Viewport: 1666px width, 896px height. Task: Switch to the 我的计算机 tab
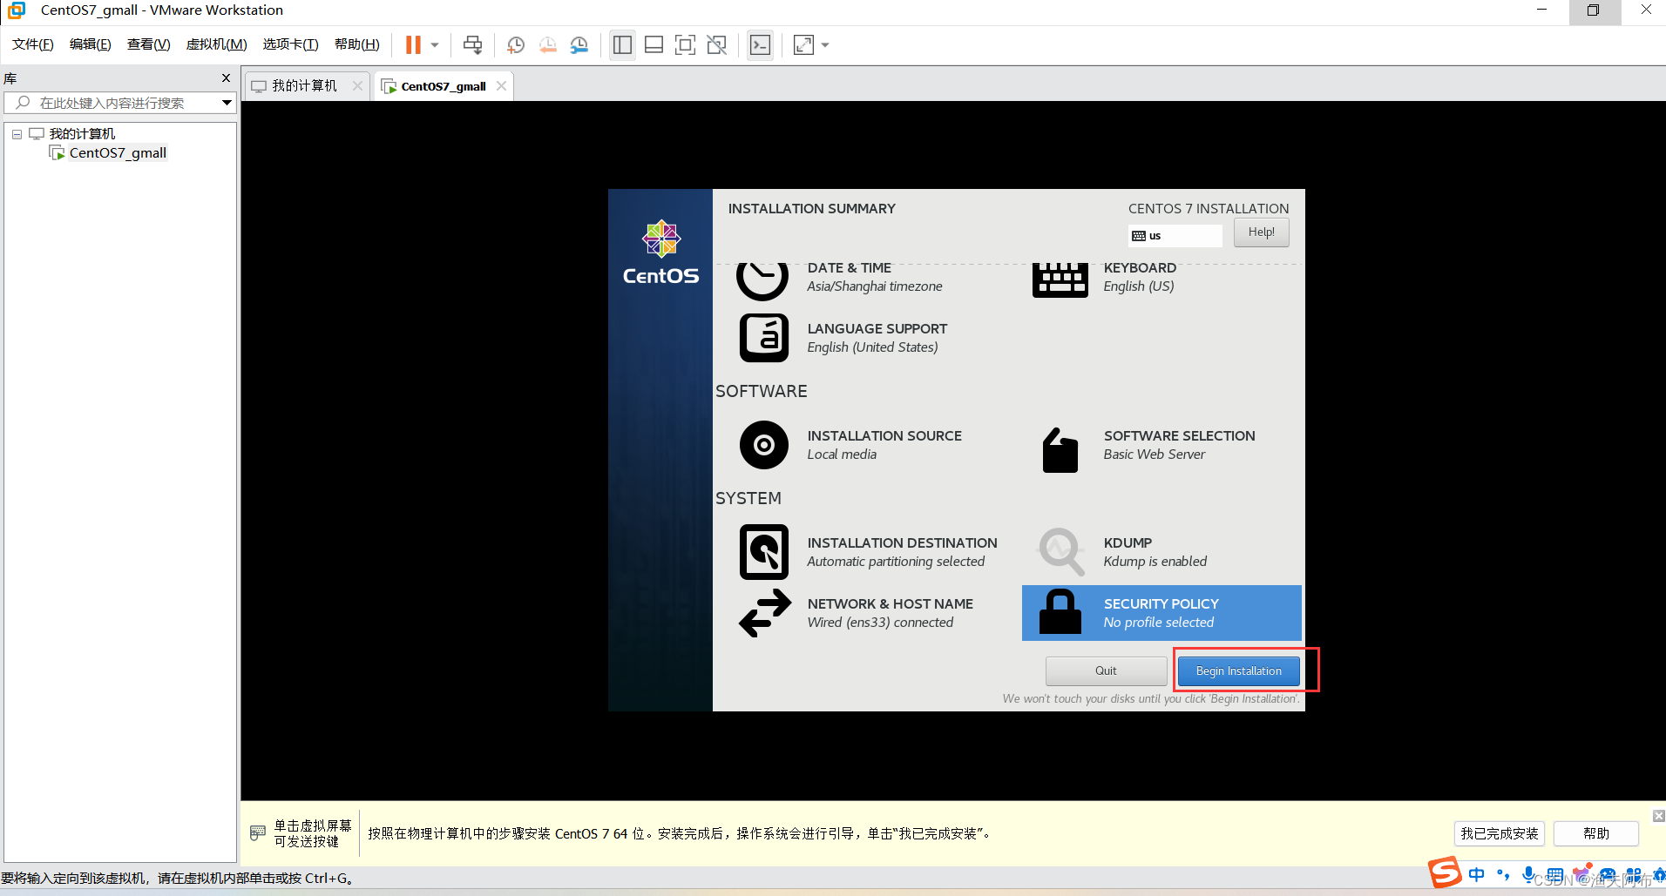(x=304, y=85)
